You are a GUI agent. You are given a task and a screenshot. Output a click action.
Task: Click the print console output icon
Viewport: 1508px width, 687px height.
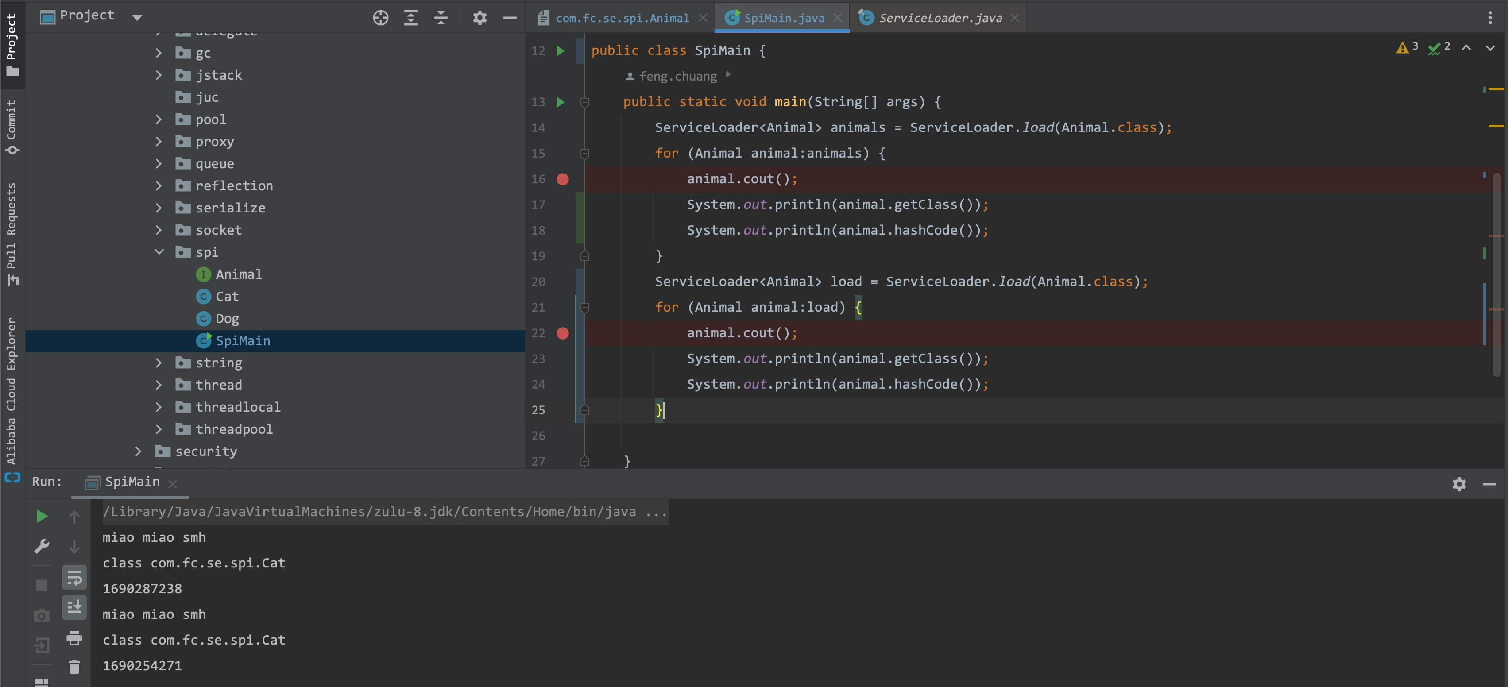(74, 637)
